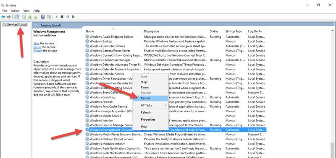Select 'Windows Push Notifications User Servi...' service name
The image size is (336, 158).
click(x=116, y=153)
